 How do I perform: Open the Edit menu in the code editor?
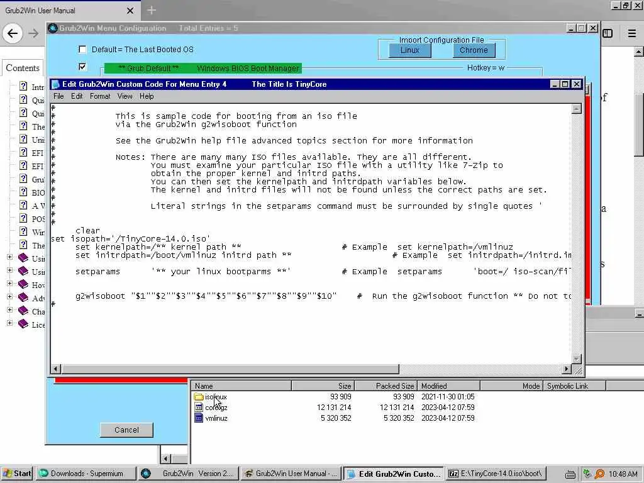(76, 96)
